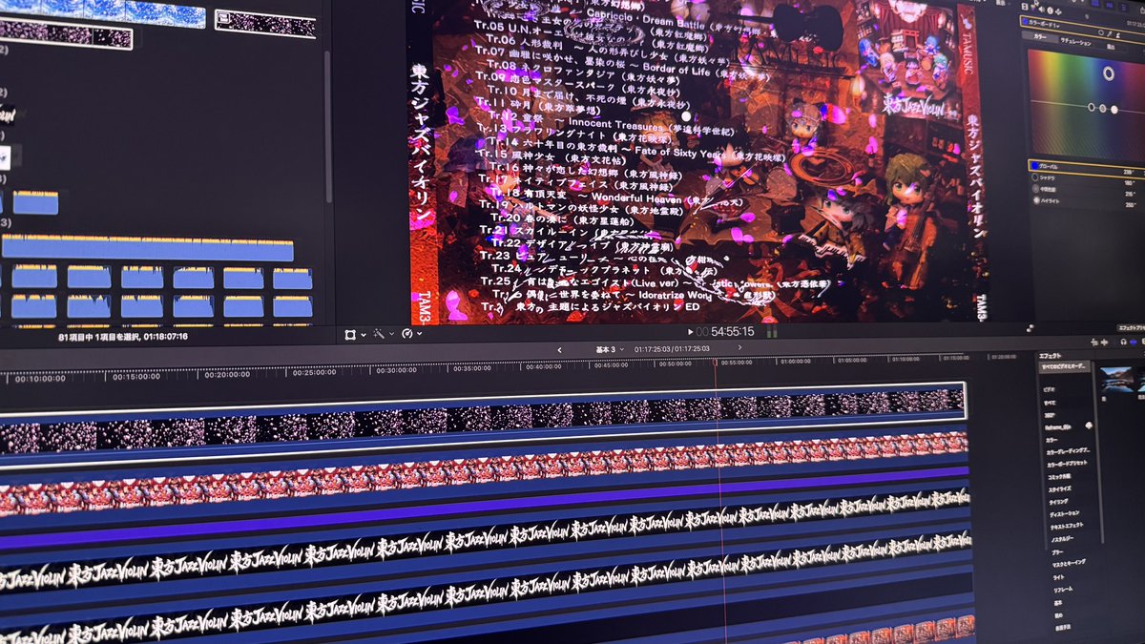Switch to the 露出 tab in color board
The image size is (1145, 644).
pyautogui.click(x=1111, y=47)
